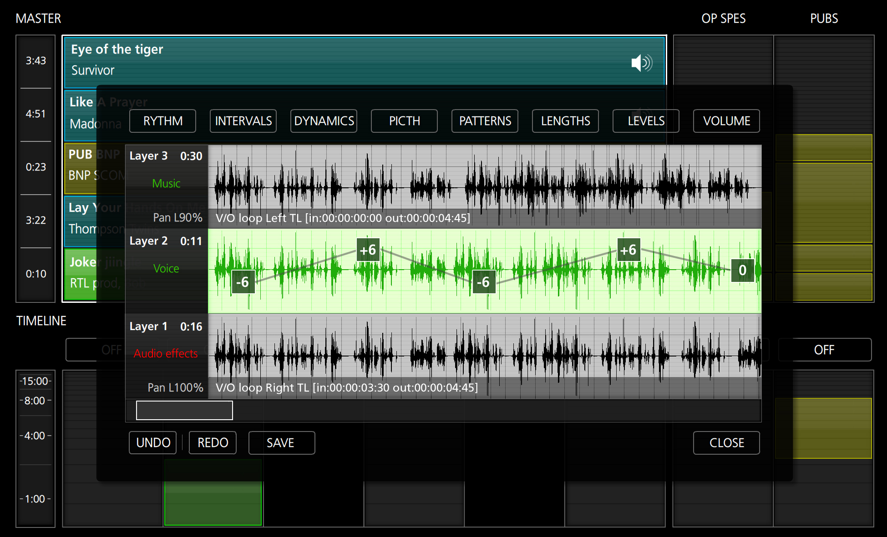Viewport: 887px width, 537px height.
Task: Select the VOLUME tab
Action: [x=726, y=121]
